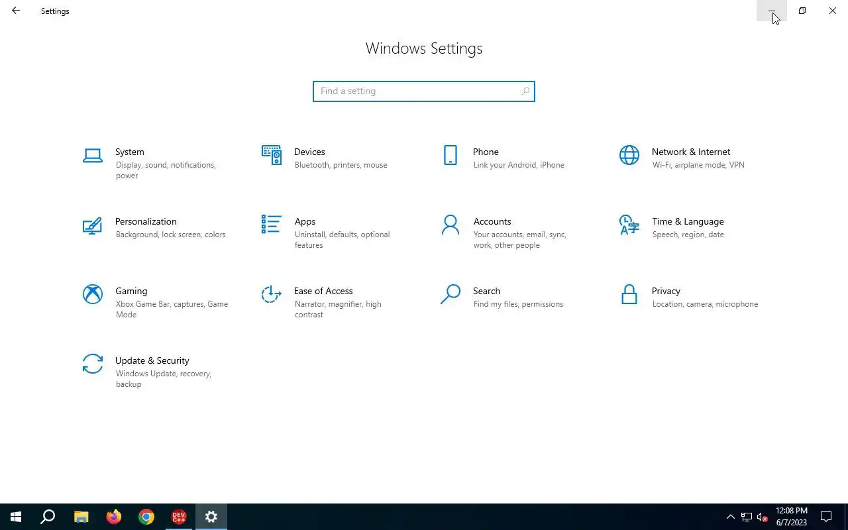This screenshot has height=530, width=848.
Task: Click the Phone category title
Action: coord(486,152)
